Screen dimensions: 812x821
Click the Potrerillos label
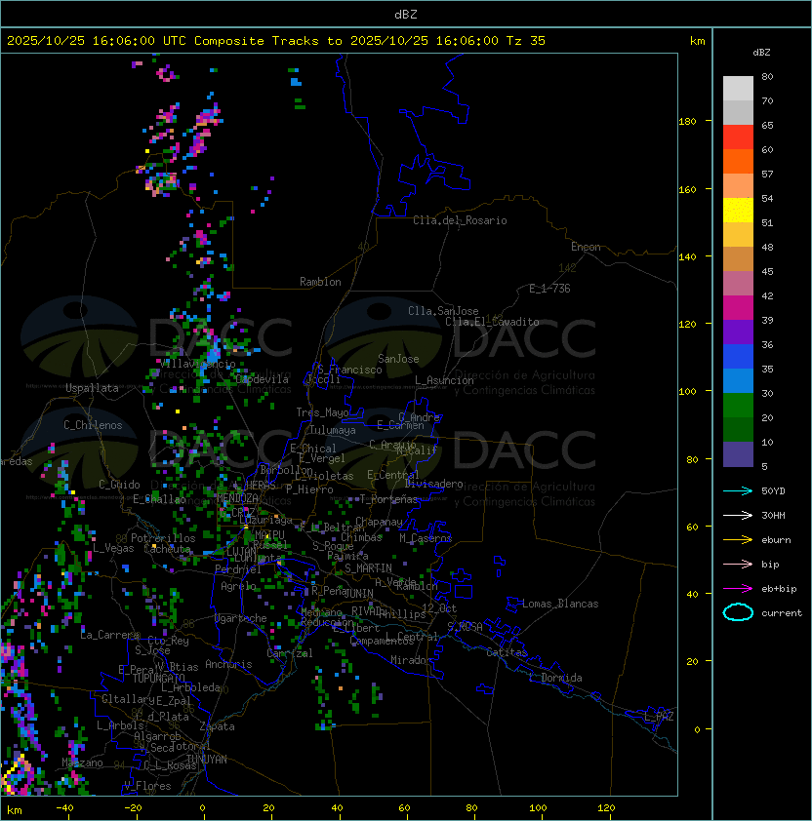tap(163, 538)
